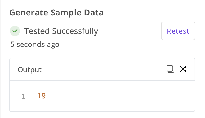Click the gutter divider beside line number

point(31,96)
